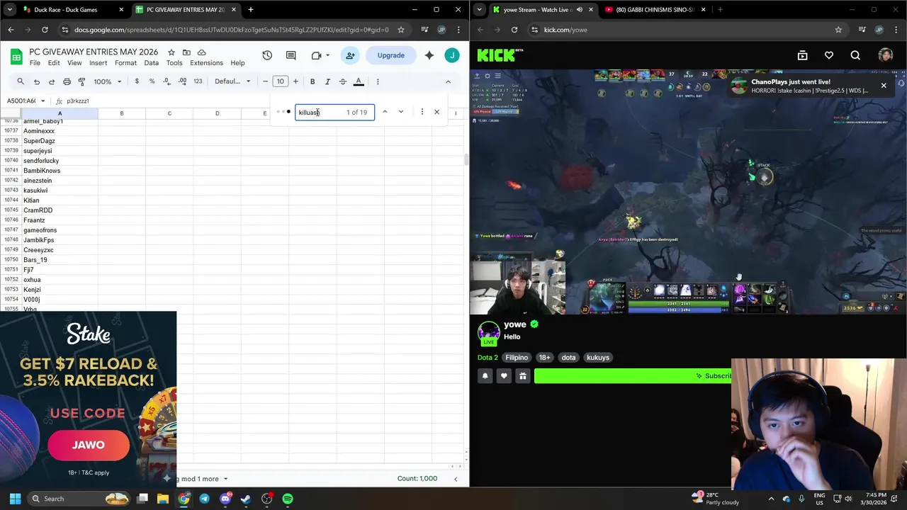Screen dimensions: 907x510
Task: Open the Data menu in Sheets
Action: pos(152,63)
